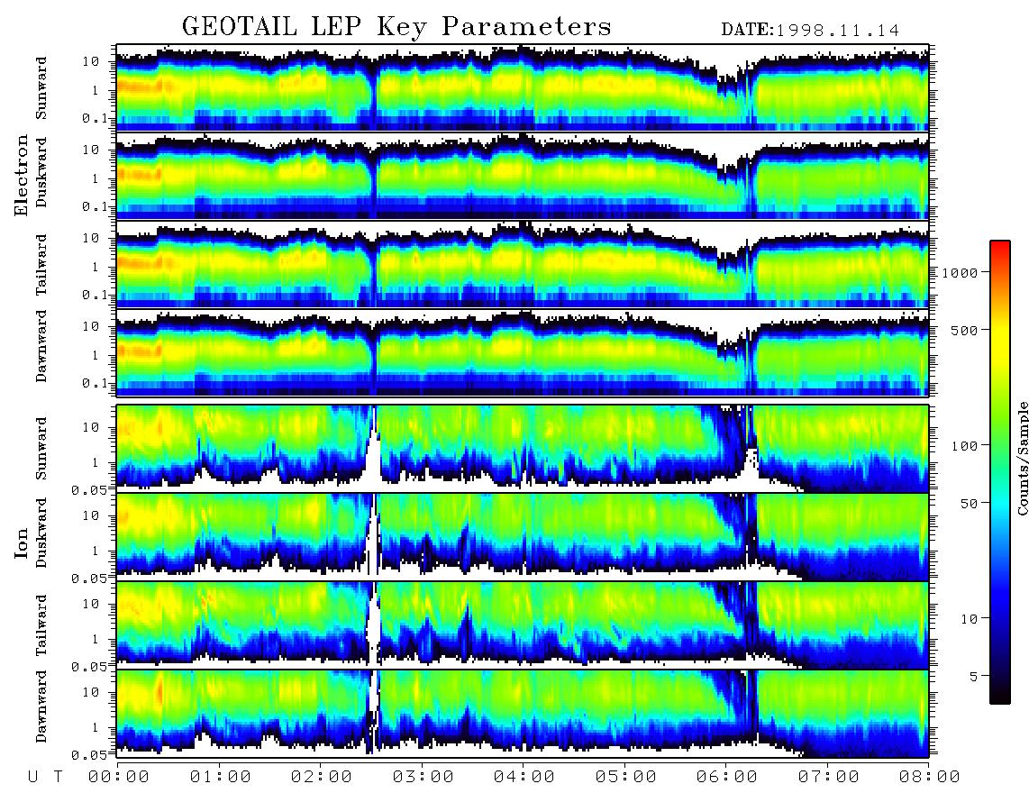The width and height of the screenshot is (1029, 793).
Task: Click the "05:00" time tick label
Action: click(626, 777)
